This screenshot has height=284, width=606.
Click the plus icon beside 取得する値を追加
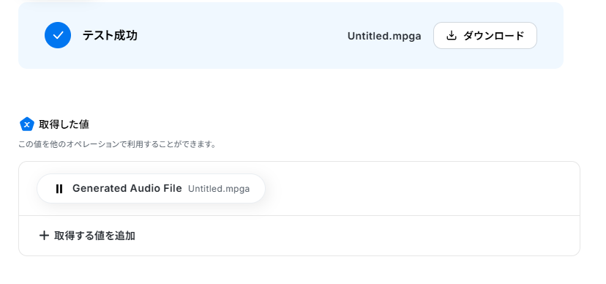point(44,235)
